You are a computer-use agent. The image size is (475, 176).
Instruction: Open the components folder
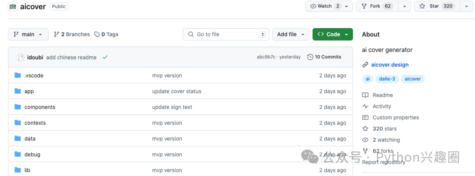tap(40, 107)
